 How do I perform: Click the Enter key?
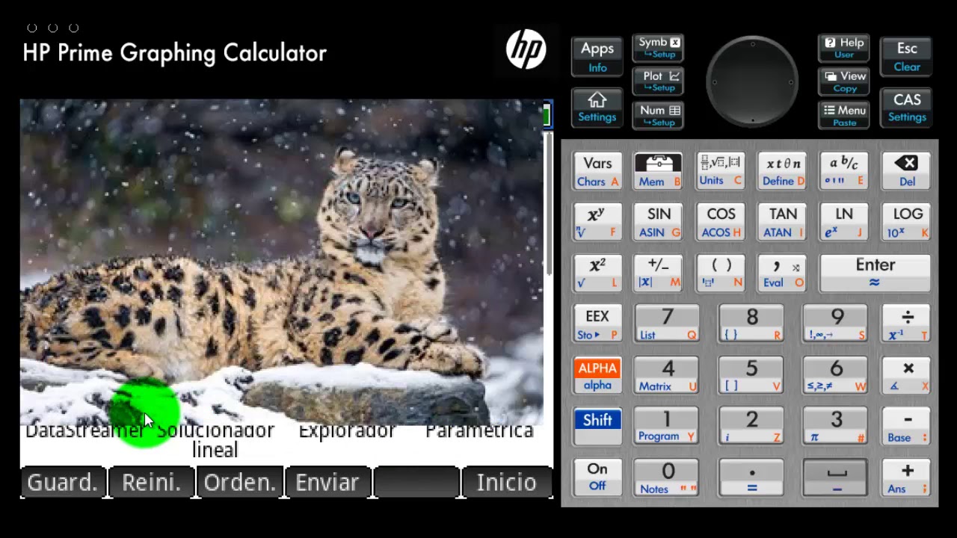click(875, 273)
